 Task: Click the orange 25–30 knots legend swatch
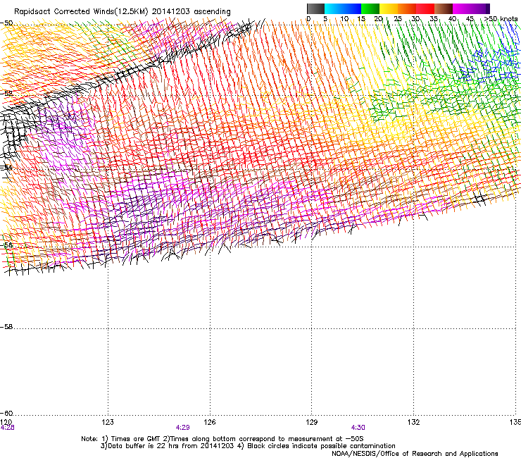click(x=407, y=8)
